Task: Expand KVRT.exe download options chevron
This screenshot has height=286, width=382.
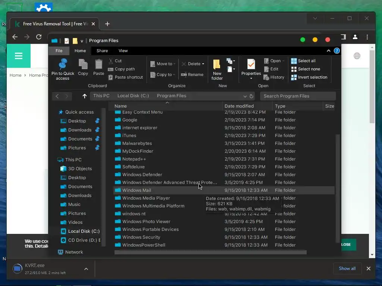Action: point(86,269)
